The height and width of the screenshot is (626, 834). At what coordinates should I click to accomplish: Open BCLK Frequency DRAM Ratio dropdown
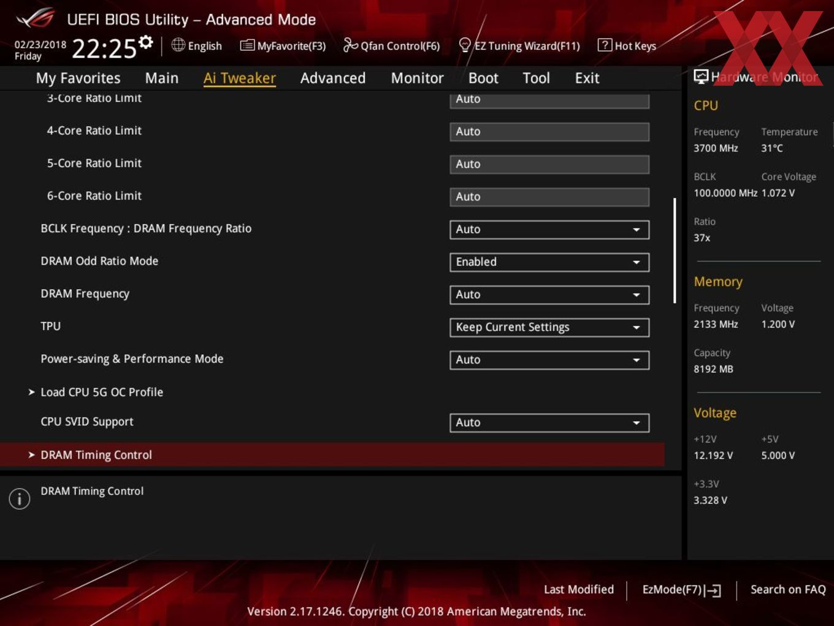(x=549, y=230)
